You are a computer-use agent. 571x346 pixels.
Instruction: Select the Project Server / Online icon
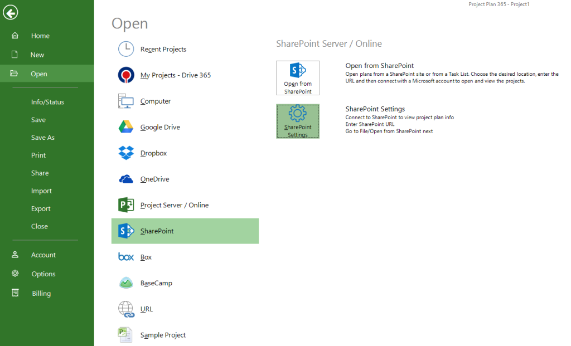coord(125,204)
